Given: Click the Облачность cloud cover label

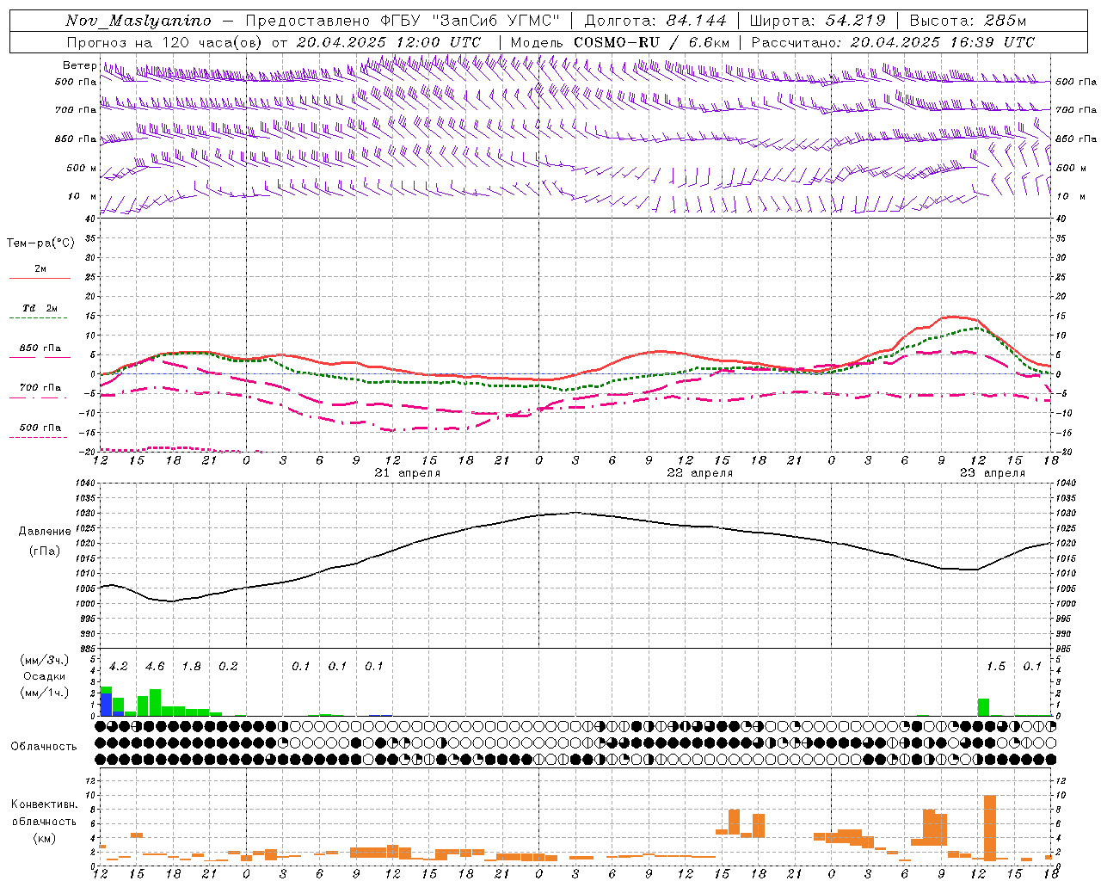Looking at the screenshot, I should 44,747.
